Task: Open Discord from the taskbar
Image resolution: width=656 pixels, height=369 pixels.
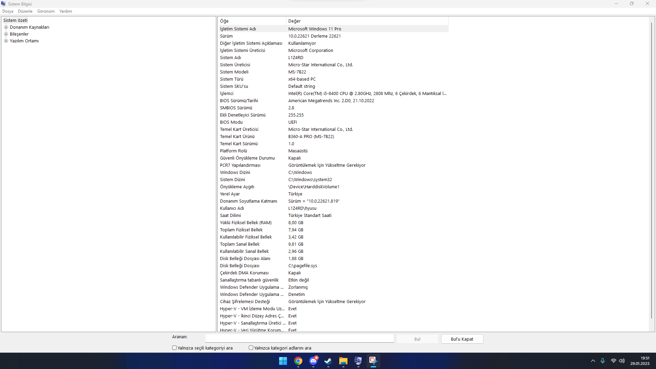Action: tap(313, 361)
